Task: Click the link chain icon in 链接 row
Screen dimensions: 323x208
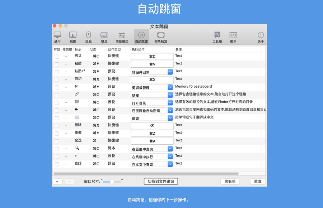Action: pyautogui.click(x=77, y=94)
